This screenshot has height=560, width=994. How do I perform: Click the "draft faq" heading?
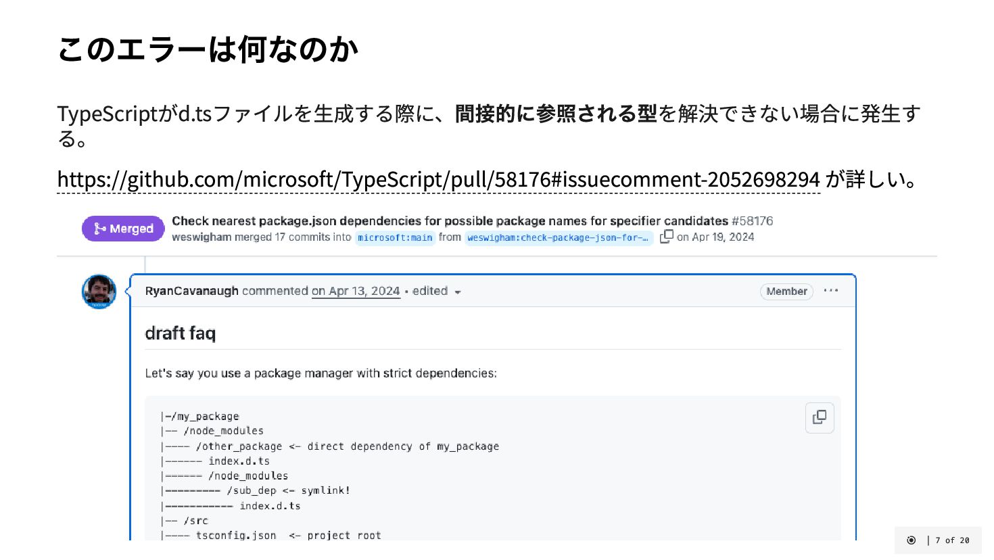(x=181, y=333)
